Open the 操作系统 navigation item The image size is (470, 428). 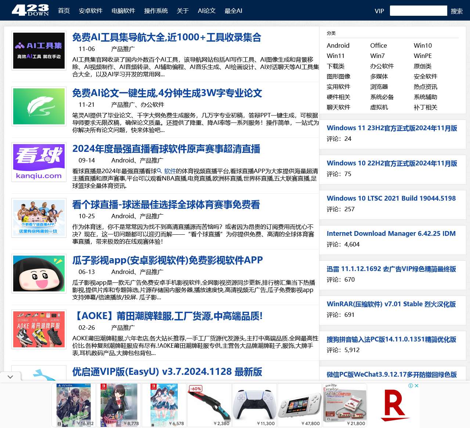click(156, 11)
